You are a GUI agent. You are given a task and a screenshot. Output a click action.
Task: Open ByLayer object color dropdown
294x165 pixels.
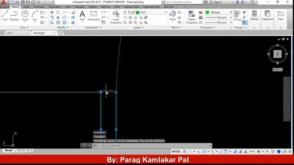pos(231,12)
